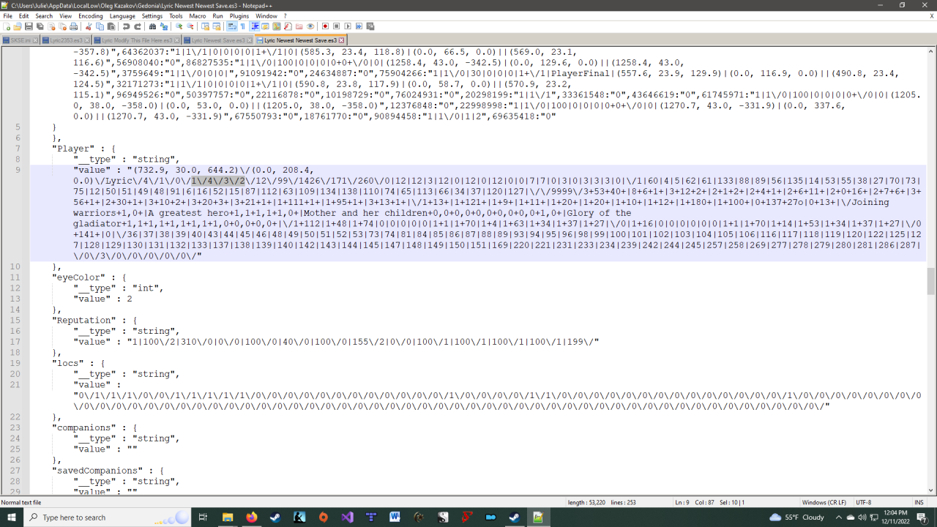Click the vertical scrollbar thumb
Screen dimensions: 937x527
tap(931, 280)
